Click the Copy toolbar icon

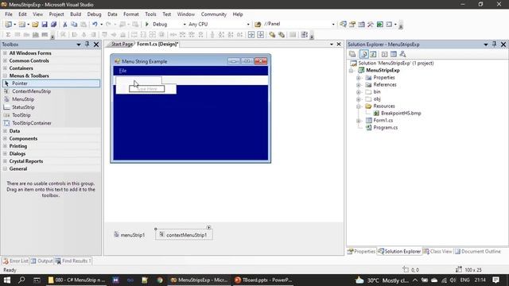74,25
